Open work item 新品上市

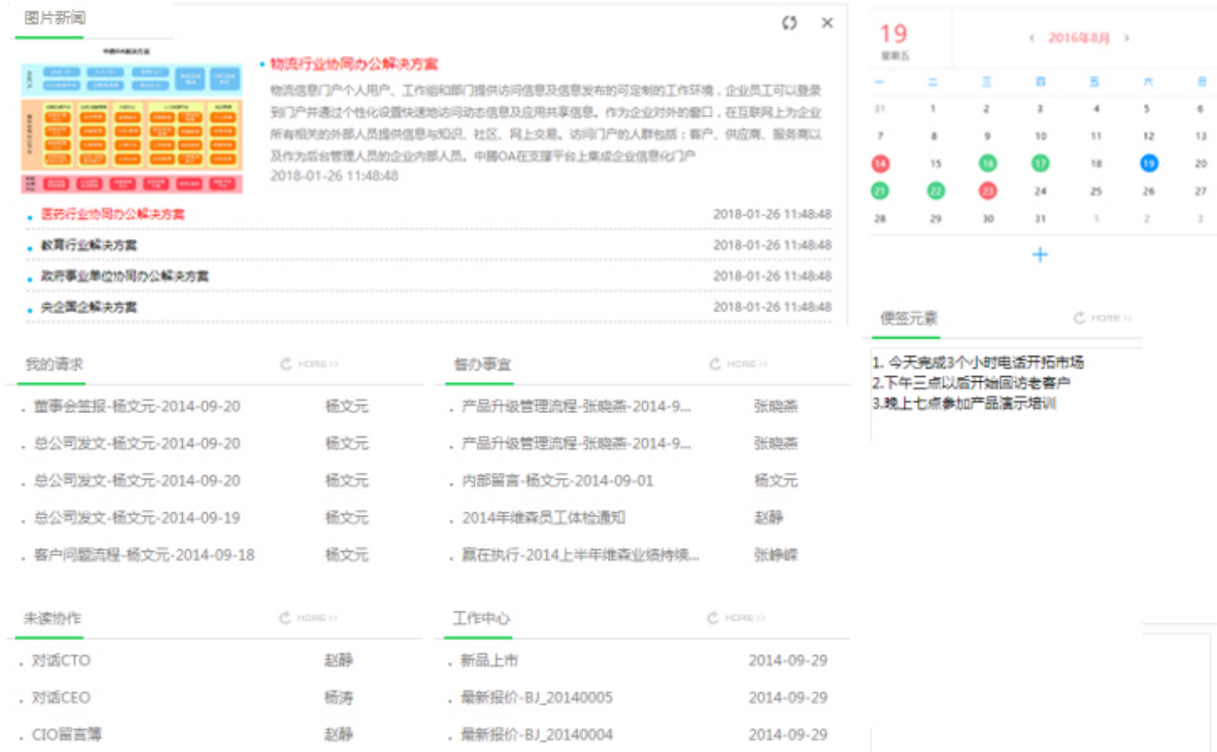tap(489, 661)
